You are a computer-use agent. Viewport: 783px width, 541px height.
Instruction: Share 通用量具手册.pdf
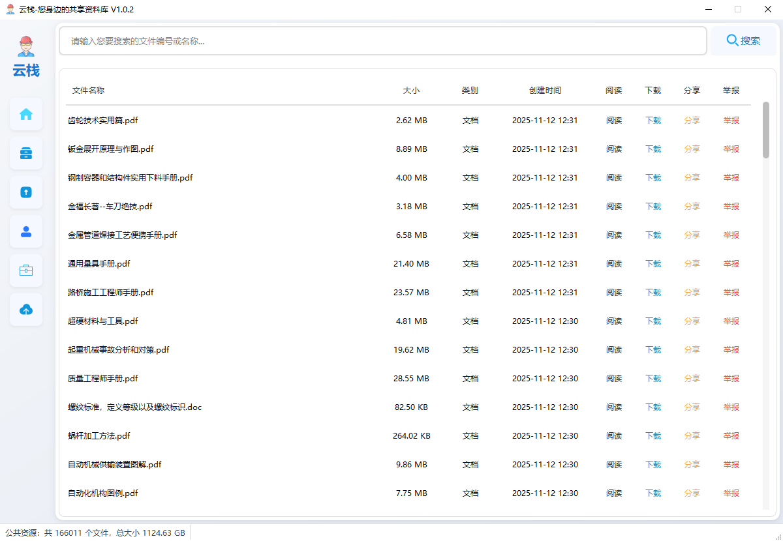pos(692,264)
